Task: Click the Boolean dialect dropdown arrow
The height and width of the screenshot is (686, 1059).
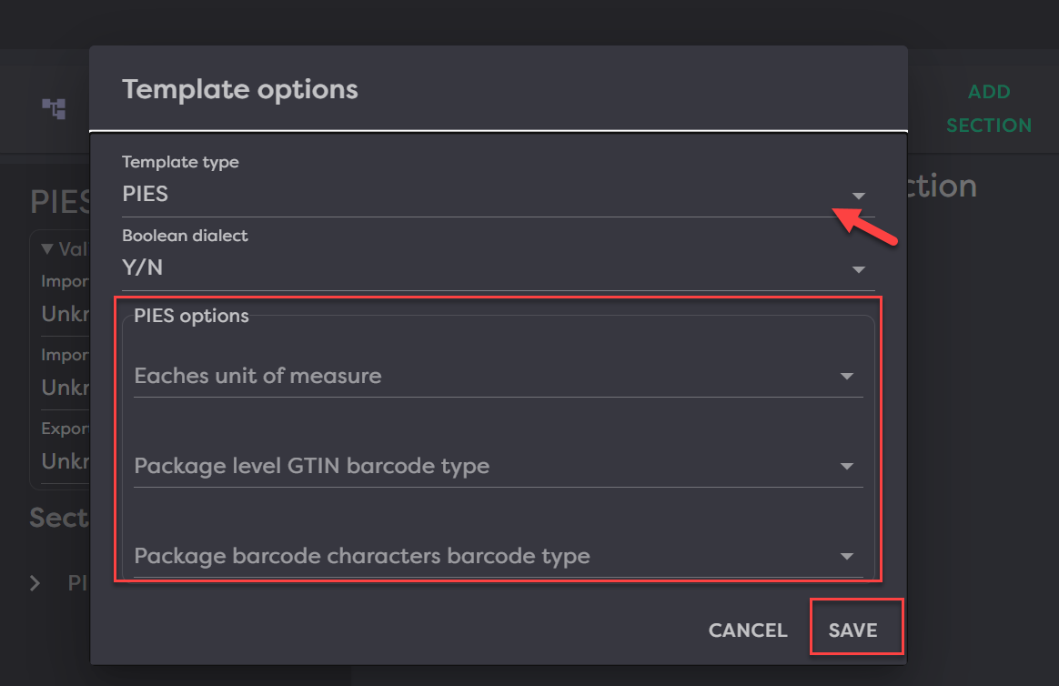Action: coord(858,269)
